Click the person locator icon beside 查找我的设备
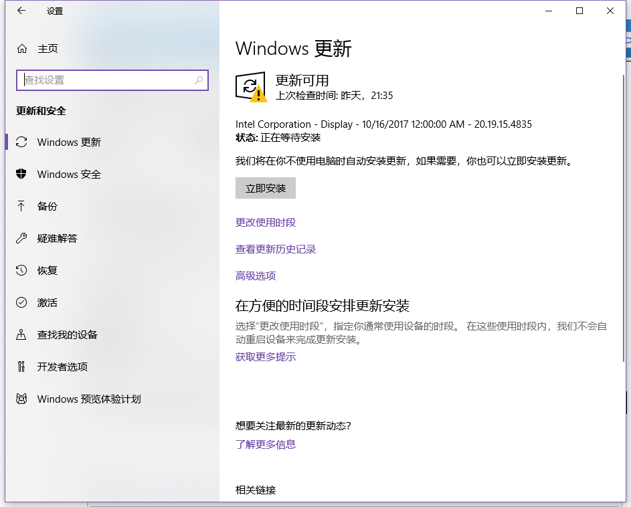The image size is (631, 507). 21,334
